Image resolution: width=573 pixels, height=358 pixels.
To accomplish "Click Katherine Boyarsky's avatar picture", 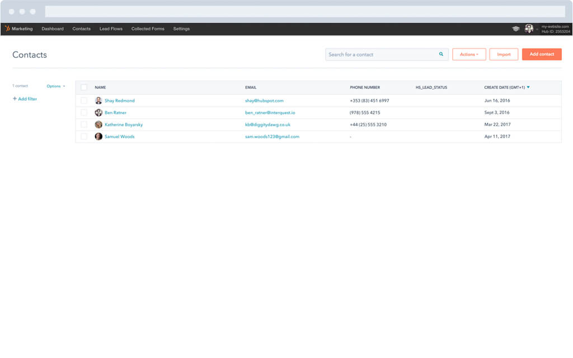I will (98, 125).
